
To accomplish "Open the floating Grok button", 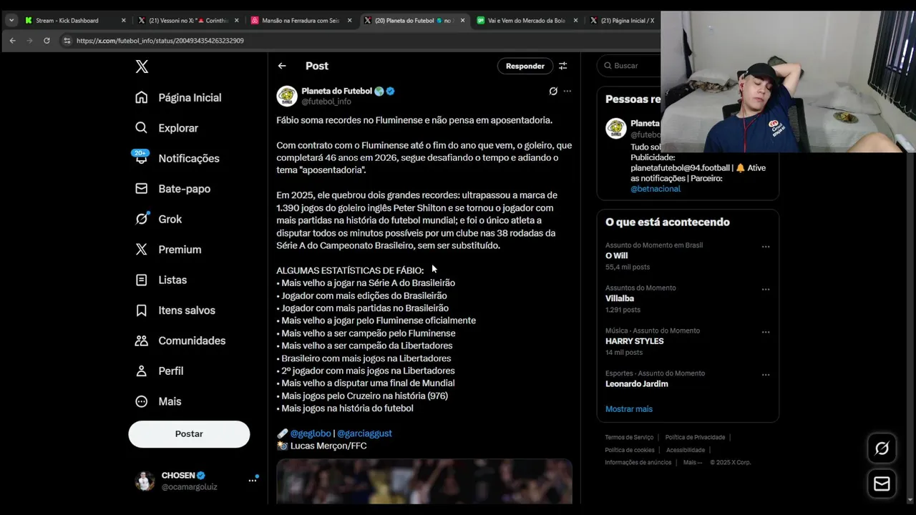I will [882, 448].
